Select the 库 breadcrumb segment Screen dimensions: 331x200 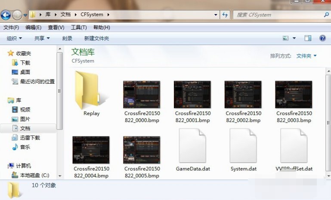pos(48,15)
